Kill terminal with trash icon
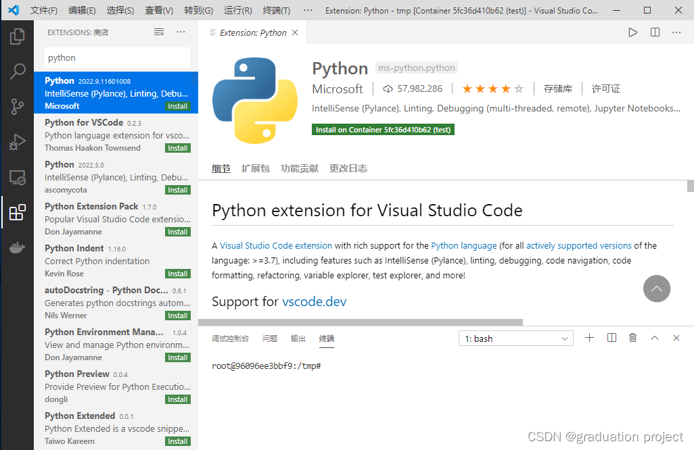Screen dimensions: 694x450 coord(633,338)
